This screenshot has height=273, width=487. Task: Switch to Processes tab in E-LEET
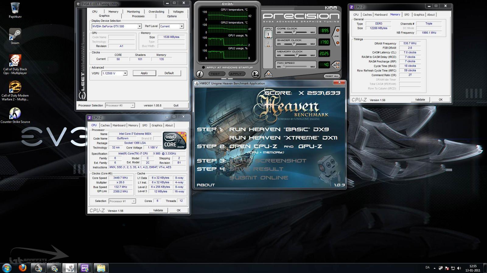(x=138, y=16)
